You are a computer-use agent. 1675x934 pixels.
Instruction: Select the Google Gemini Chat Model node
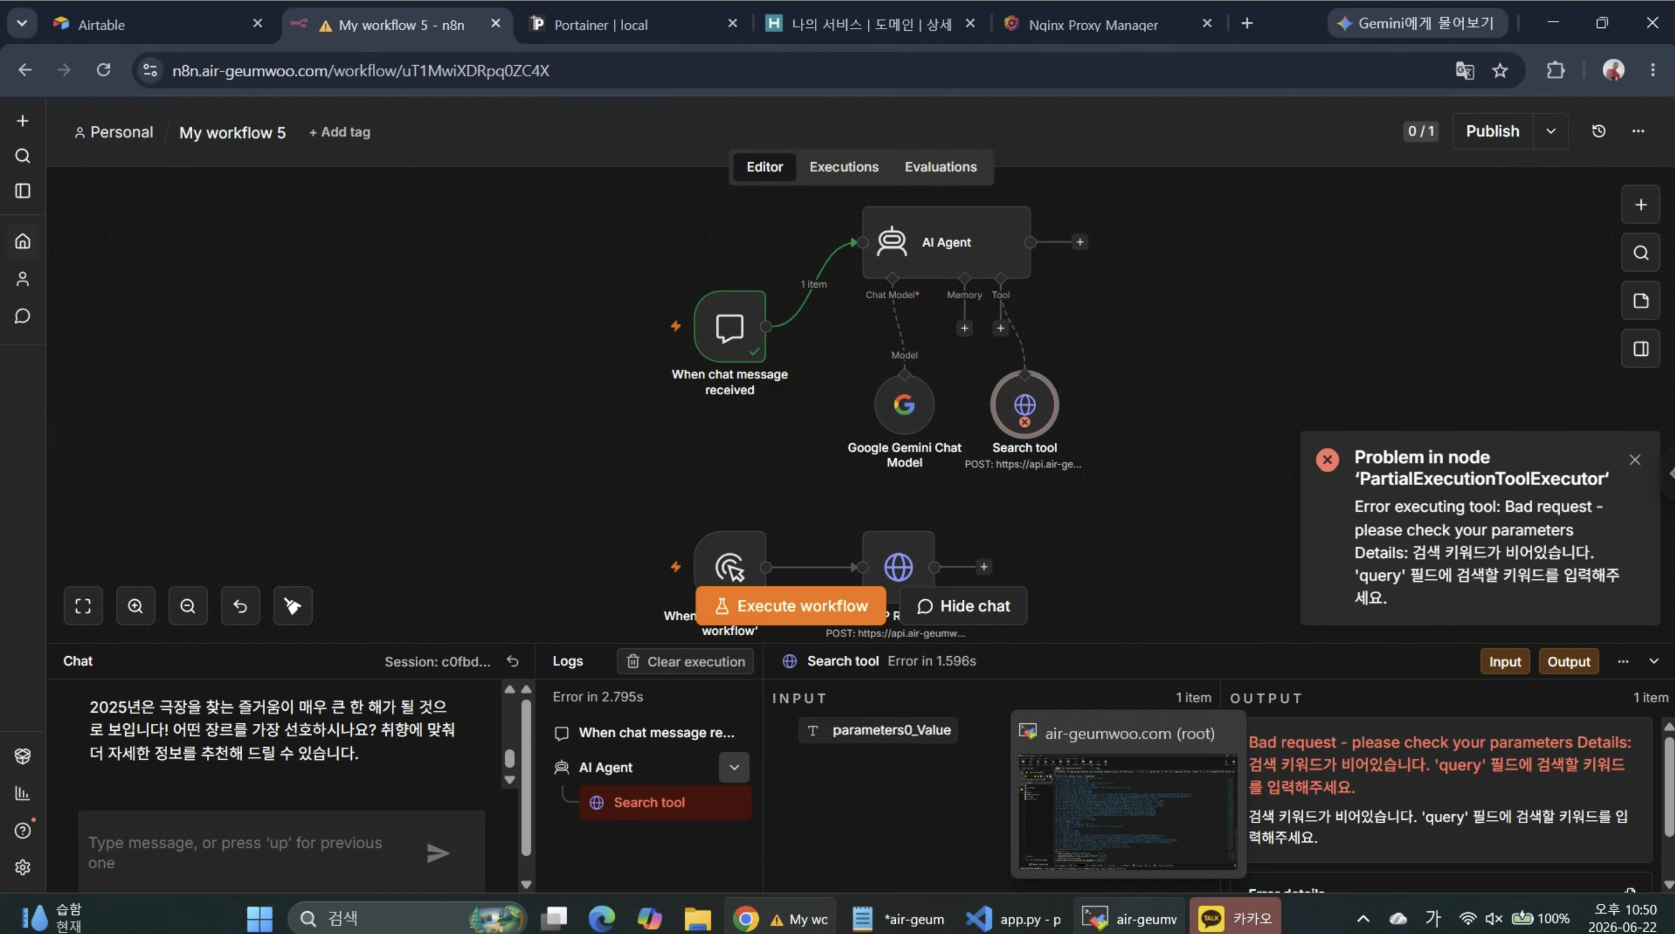(904, 404)
